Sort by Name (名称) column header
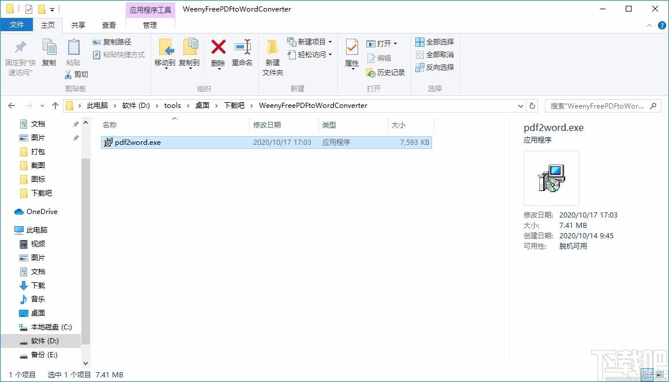 tap(110, 125)
